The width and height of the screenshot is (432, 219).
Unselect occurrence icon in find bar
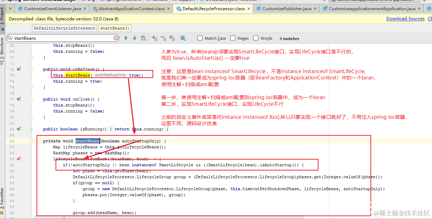click(163, 38)
